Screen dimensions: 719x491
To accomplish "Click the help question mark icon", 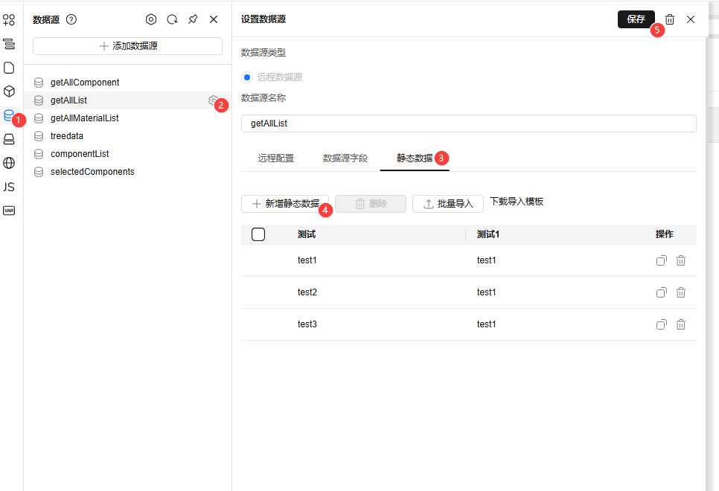I will (71, 19).
